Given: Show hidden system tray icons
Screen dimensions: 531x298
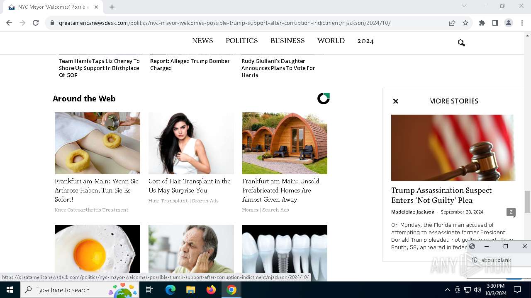Looking at the screenshot, I should point(447,290).
